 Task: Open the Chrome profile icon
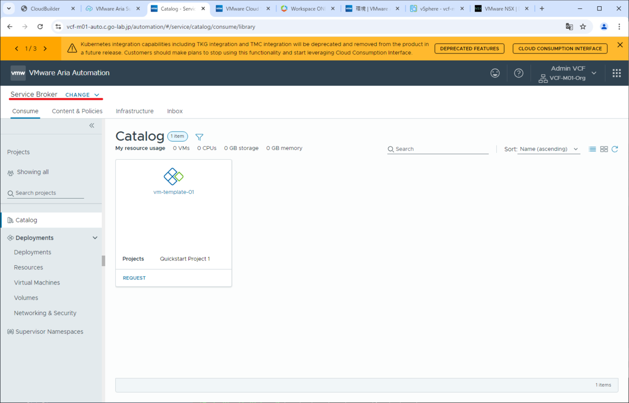click(604, 27)
